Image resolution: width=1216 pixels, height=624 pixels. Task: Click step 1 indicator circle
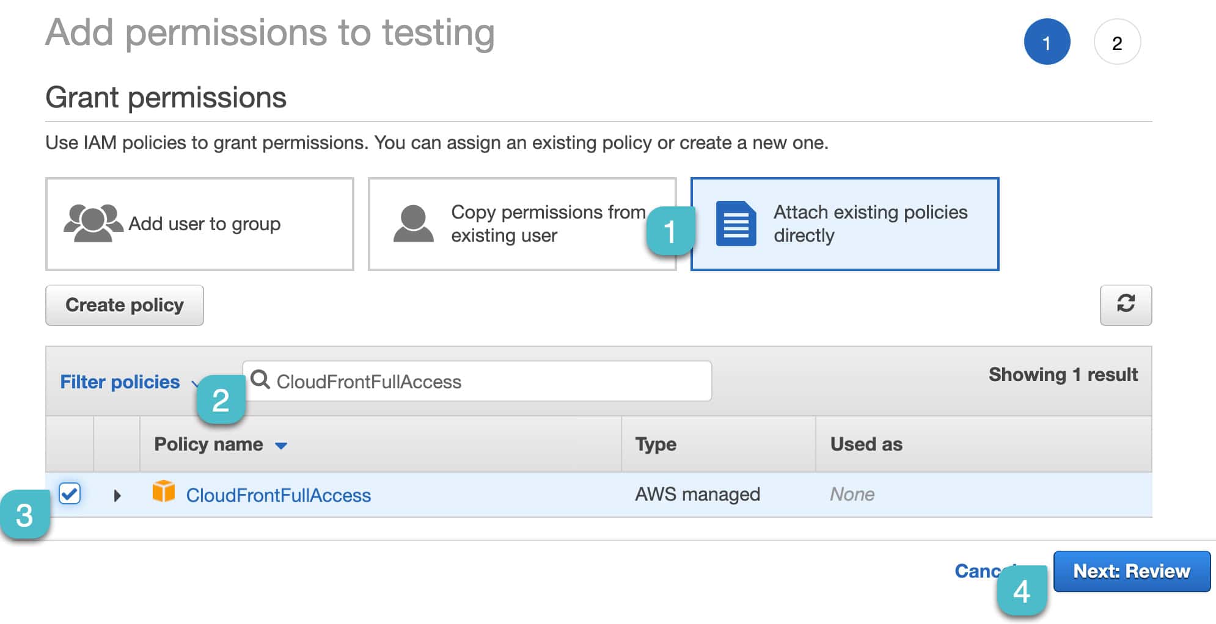pyautogui.click(x=1047, y=42)
